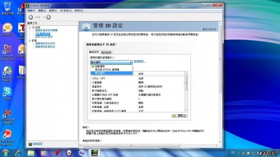Screen dimensions: 280x157
Task: Click the horizontal scrollbar right arrow
Action: tap(217, 146)
